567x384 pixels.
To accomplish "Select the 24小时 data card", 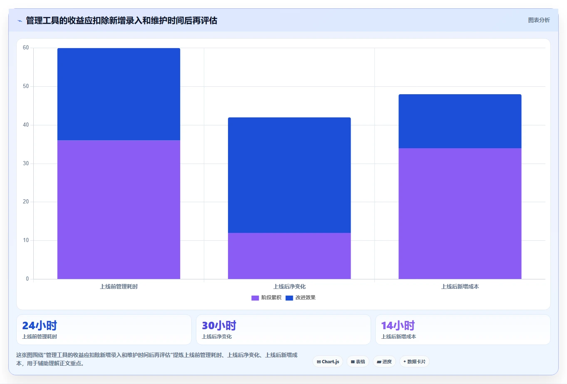I will pyautogui.click(x=104, y=330).
